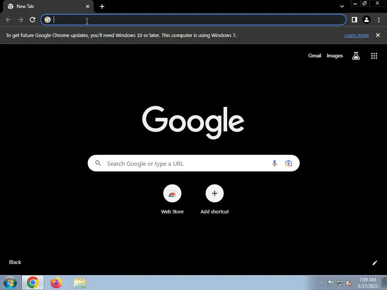Open the tab search chevron
387x290 pixels.
coord(342,6)
